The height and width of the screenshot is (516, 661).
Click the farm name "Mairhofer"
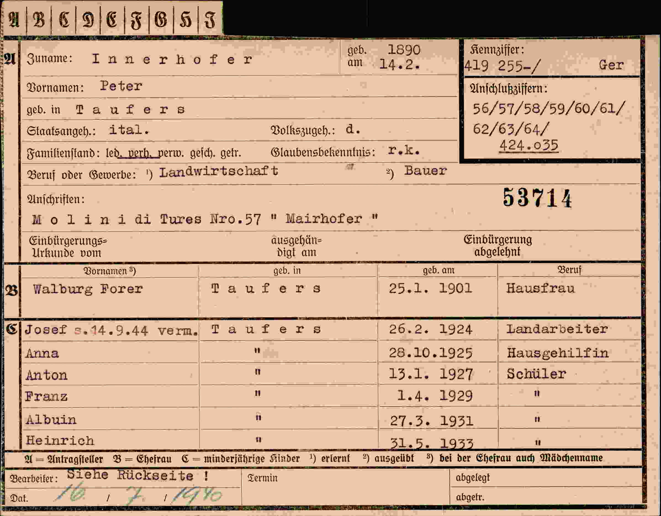(x=324, y=218)
